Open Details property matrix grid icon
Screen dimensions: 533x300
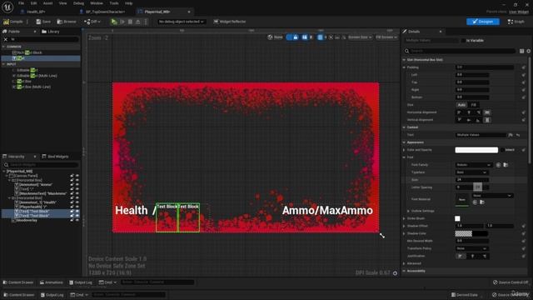[x=522, y=51]
